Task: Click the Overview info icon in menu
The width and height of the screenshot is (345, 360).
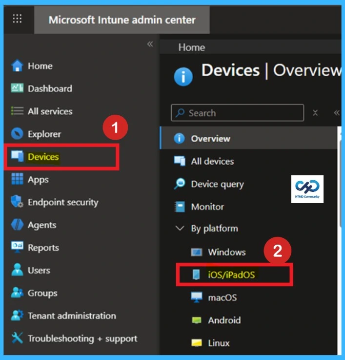Action: coord(179,138)
